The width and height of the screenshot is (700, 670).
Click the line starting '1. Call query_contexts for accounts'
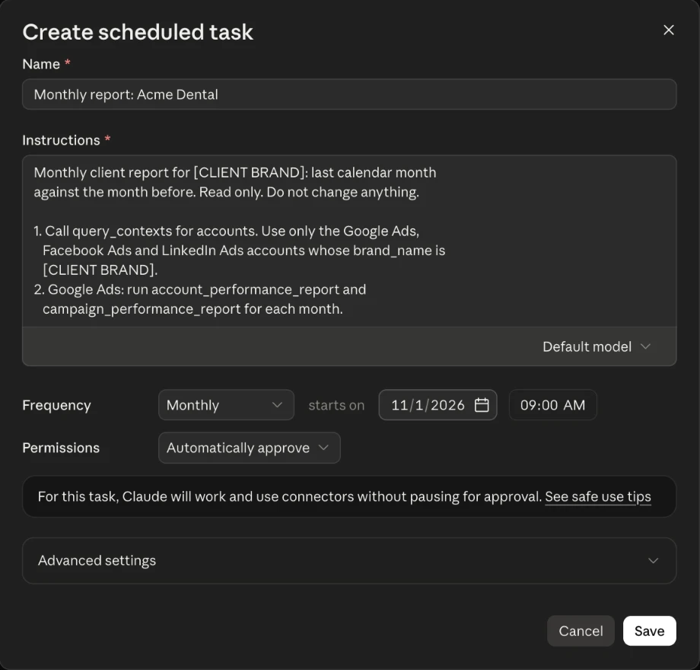pos(226,231)
